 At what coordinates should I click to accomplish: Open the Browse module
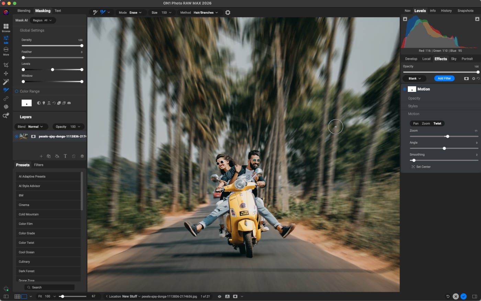click(x=6, y=27)
